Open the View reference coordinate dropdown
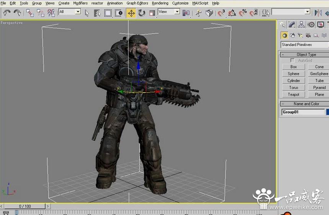329x215 pixels. tap(169, 12)
